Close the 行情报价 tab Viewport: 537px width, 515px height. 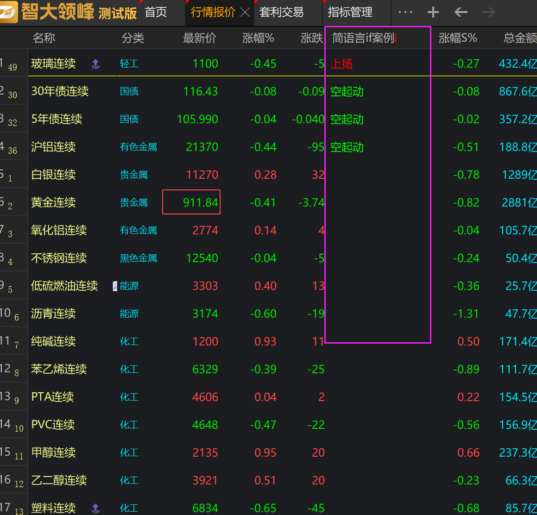point(245,13)
